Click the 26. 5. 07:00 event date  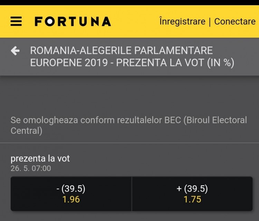click(31, 168)
